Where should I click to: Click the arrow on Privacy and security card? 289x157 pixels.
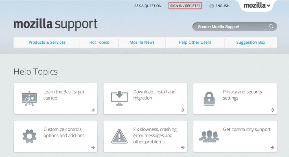pos(273,110)
